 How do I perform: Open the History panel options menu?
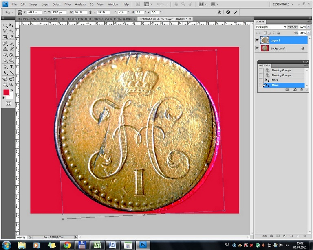point(306,66)
